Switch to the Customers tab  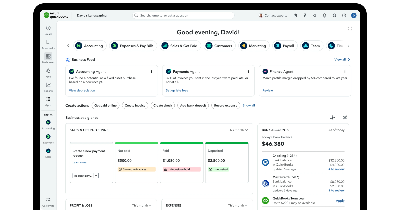click(x=219, y=46)
